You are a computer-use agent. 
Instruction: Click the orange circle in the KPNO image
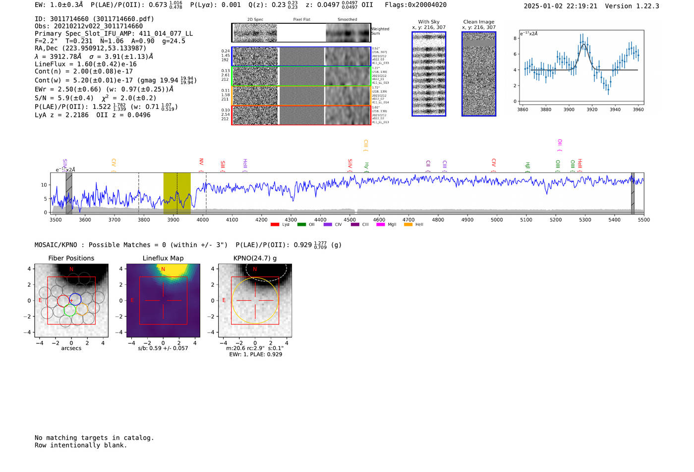(255, 301)
